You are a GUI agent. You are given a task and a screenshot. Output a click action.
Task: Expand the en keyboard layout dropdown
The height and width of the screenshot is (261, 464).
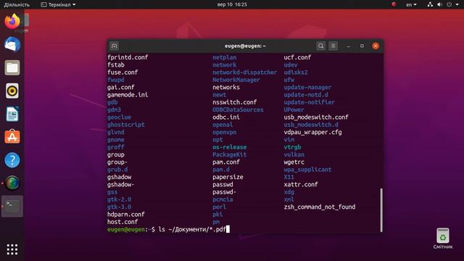[x=411, y=4]
